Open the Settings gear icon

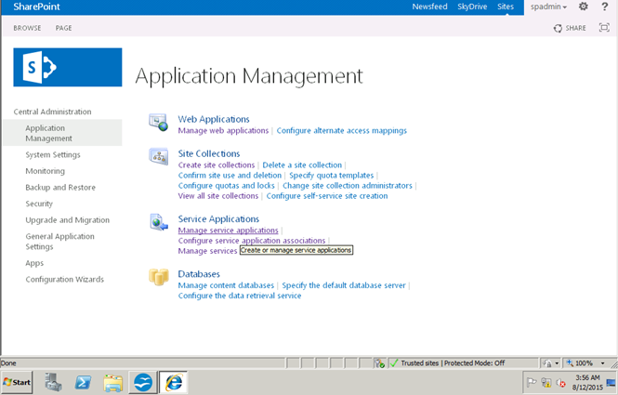[x=584, y=7]
